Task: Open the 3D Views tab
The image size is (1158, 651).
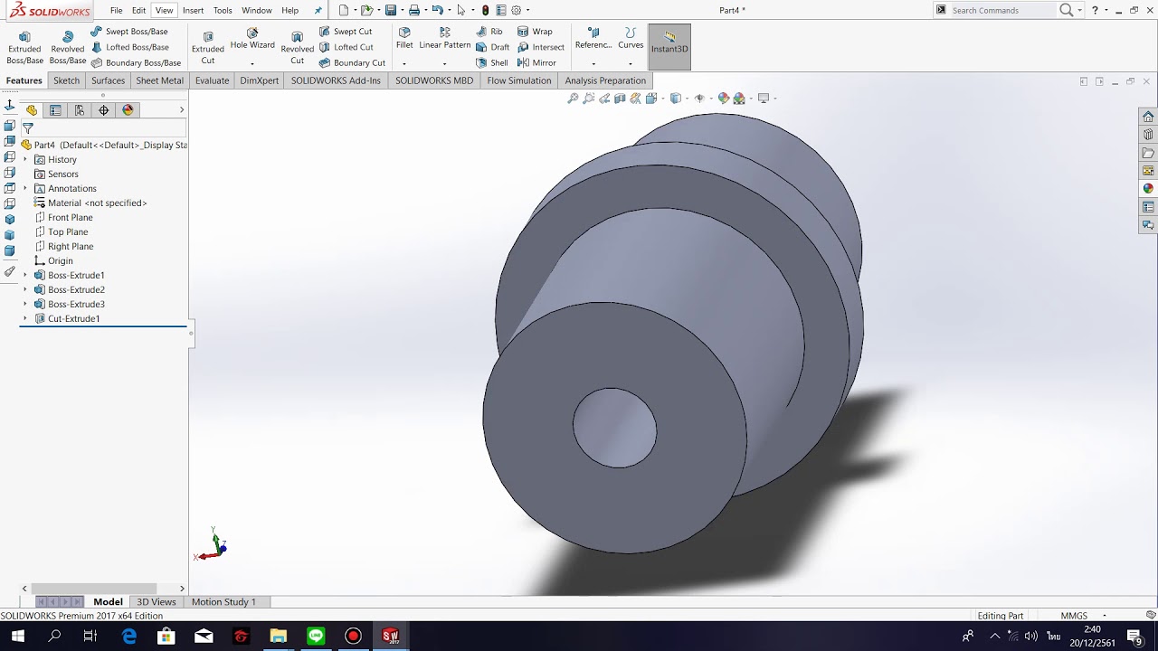Action: point(157,602)
